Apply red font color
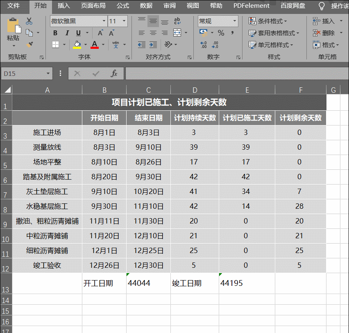Viewport: 349px width, 333px height. (95, 45)
